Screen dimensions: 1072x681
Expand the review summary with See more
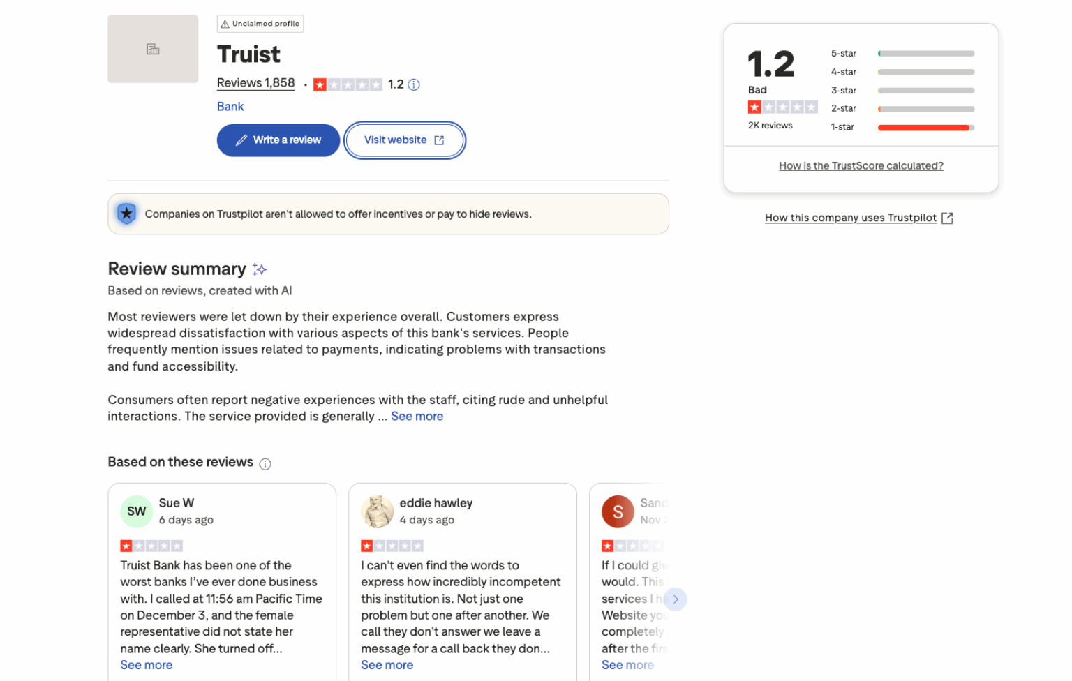417,416
